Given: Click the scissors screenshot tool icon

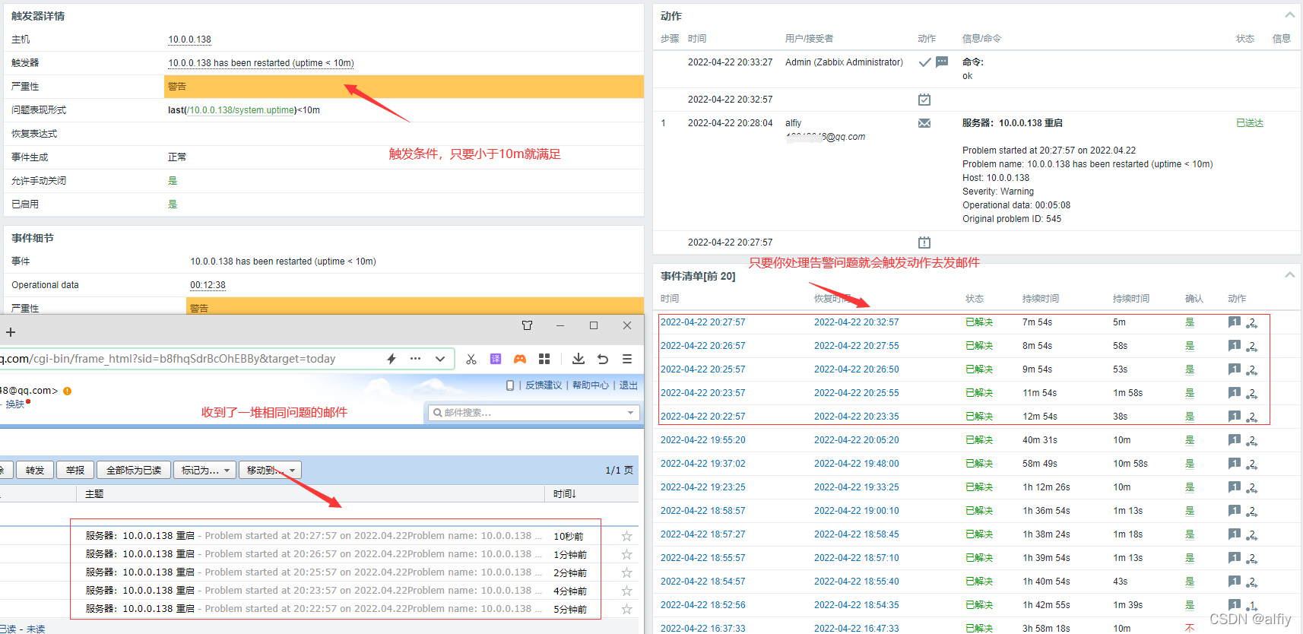Looking at the screenshot, I should (471, 359).
